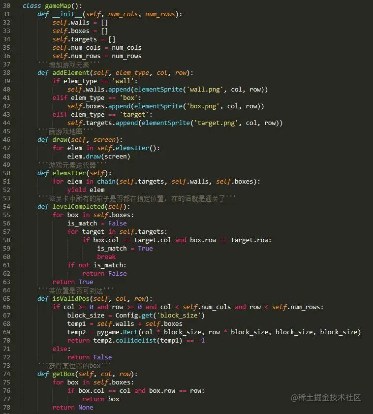Click 'self.boxes = []' on line 33
373x414 pixels.
80,31
